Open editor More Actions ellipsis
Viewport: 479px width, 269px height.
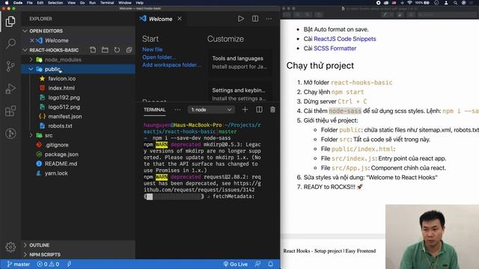point(269,19)
